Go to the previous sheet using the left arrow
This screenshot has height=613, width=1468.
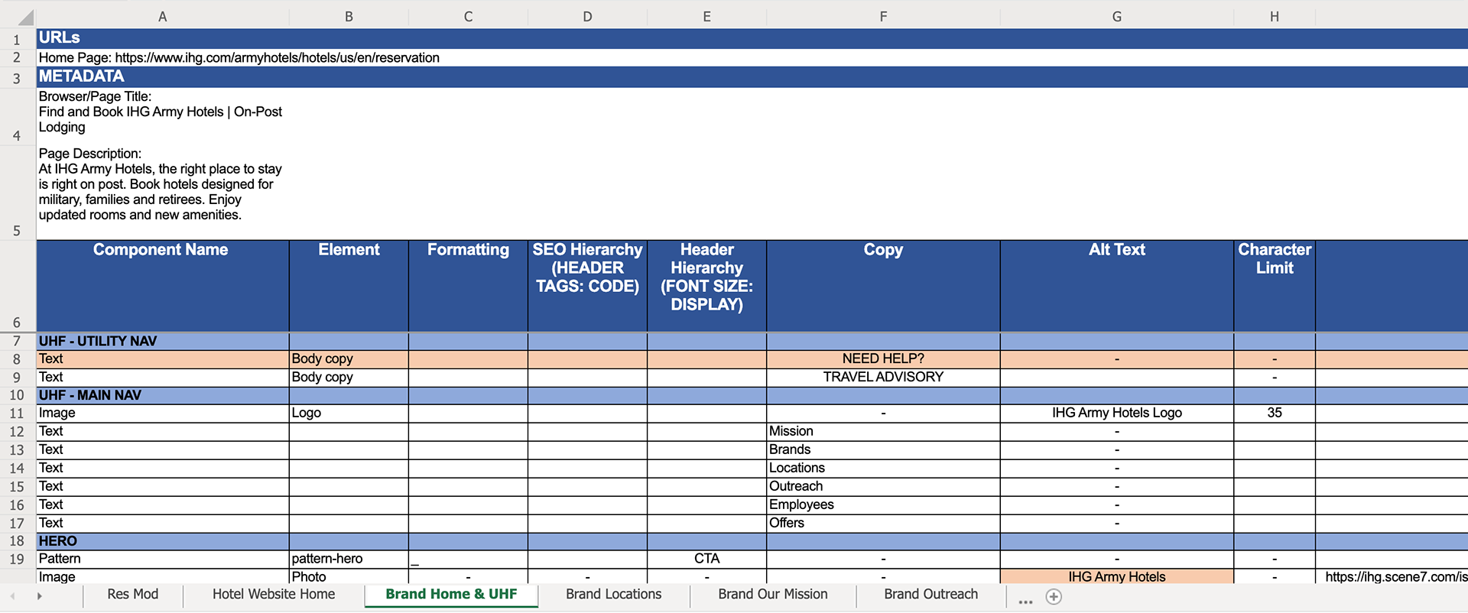pyautogui.click(x=12, y=596)
